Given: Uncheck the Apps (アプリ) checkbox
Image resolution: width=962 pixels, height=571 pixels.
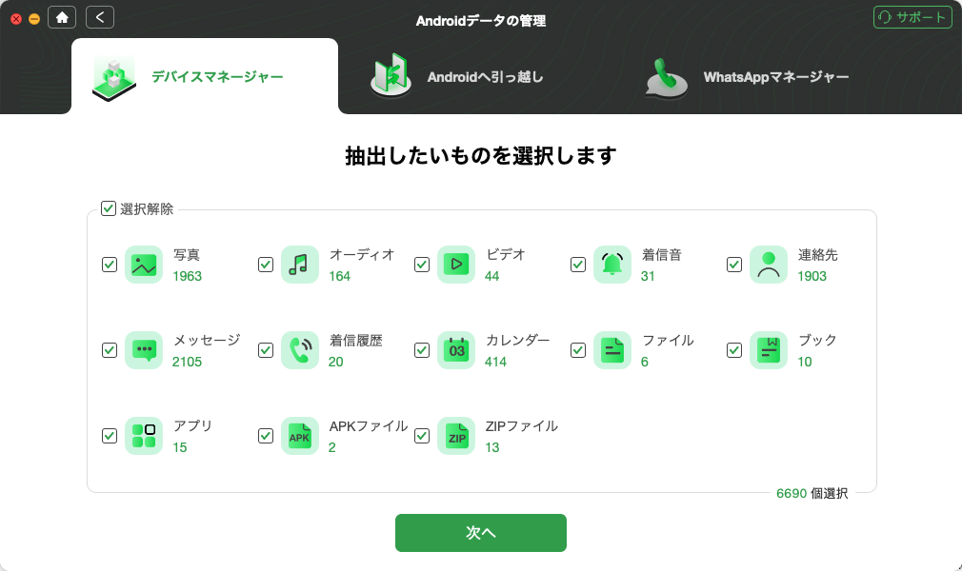Looking at the screenshot, I should [110, 436].
